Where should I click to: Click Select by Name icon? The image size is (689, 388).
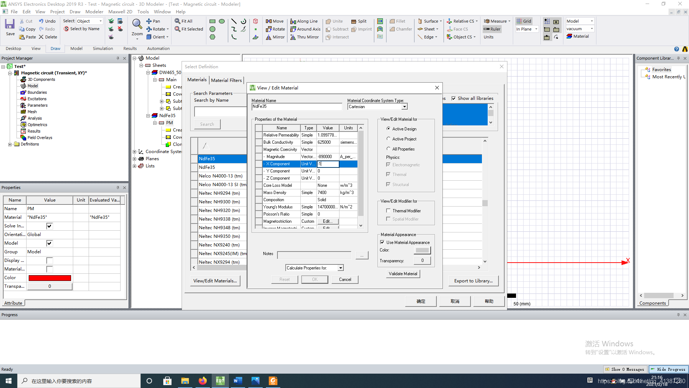coord(82,29)
